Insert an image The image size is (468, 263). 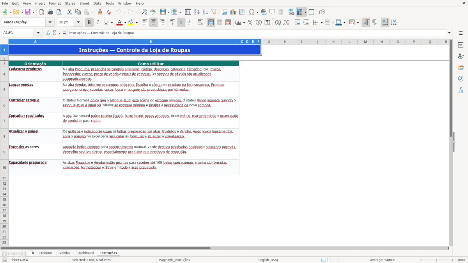click(x=225, y=12)
